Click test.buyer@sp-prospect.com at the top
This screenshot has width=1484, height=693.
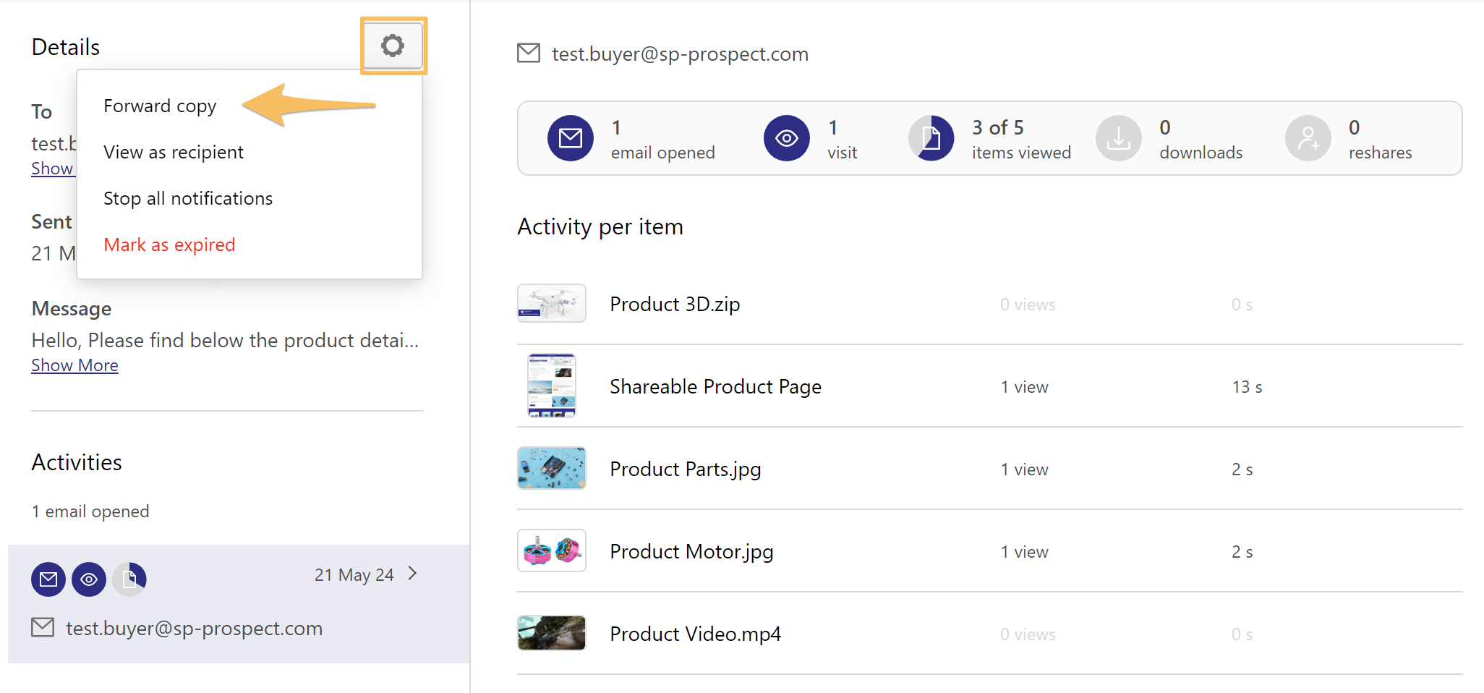(x=680, y=54)
